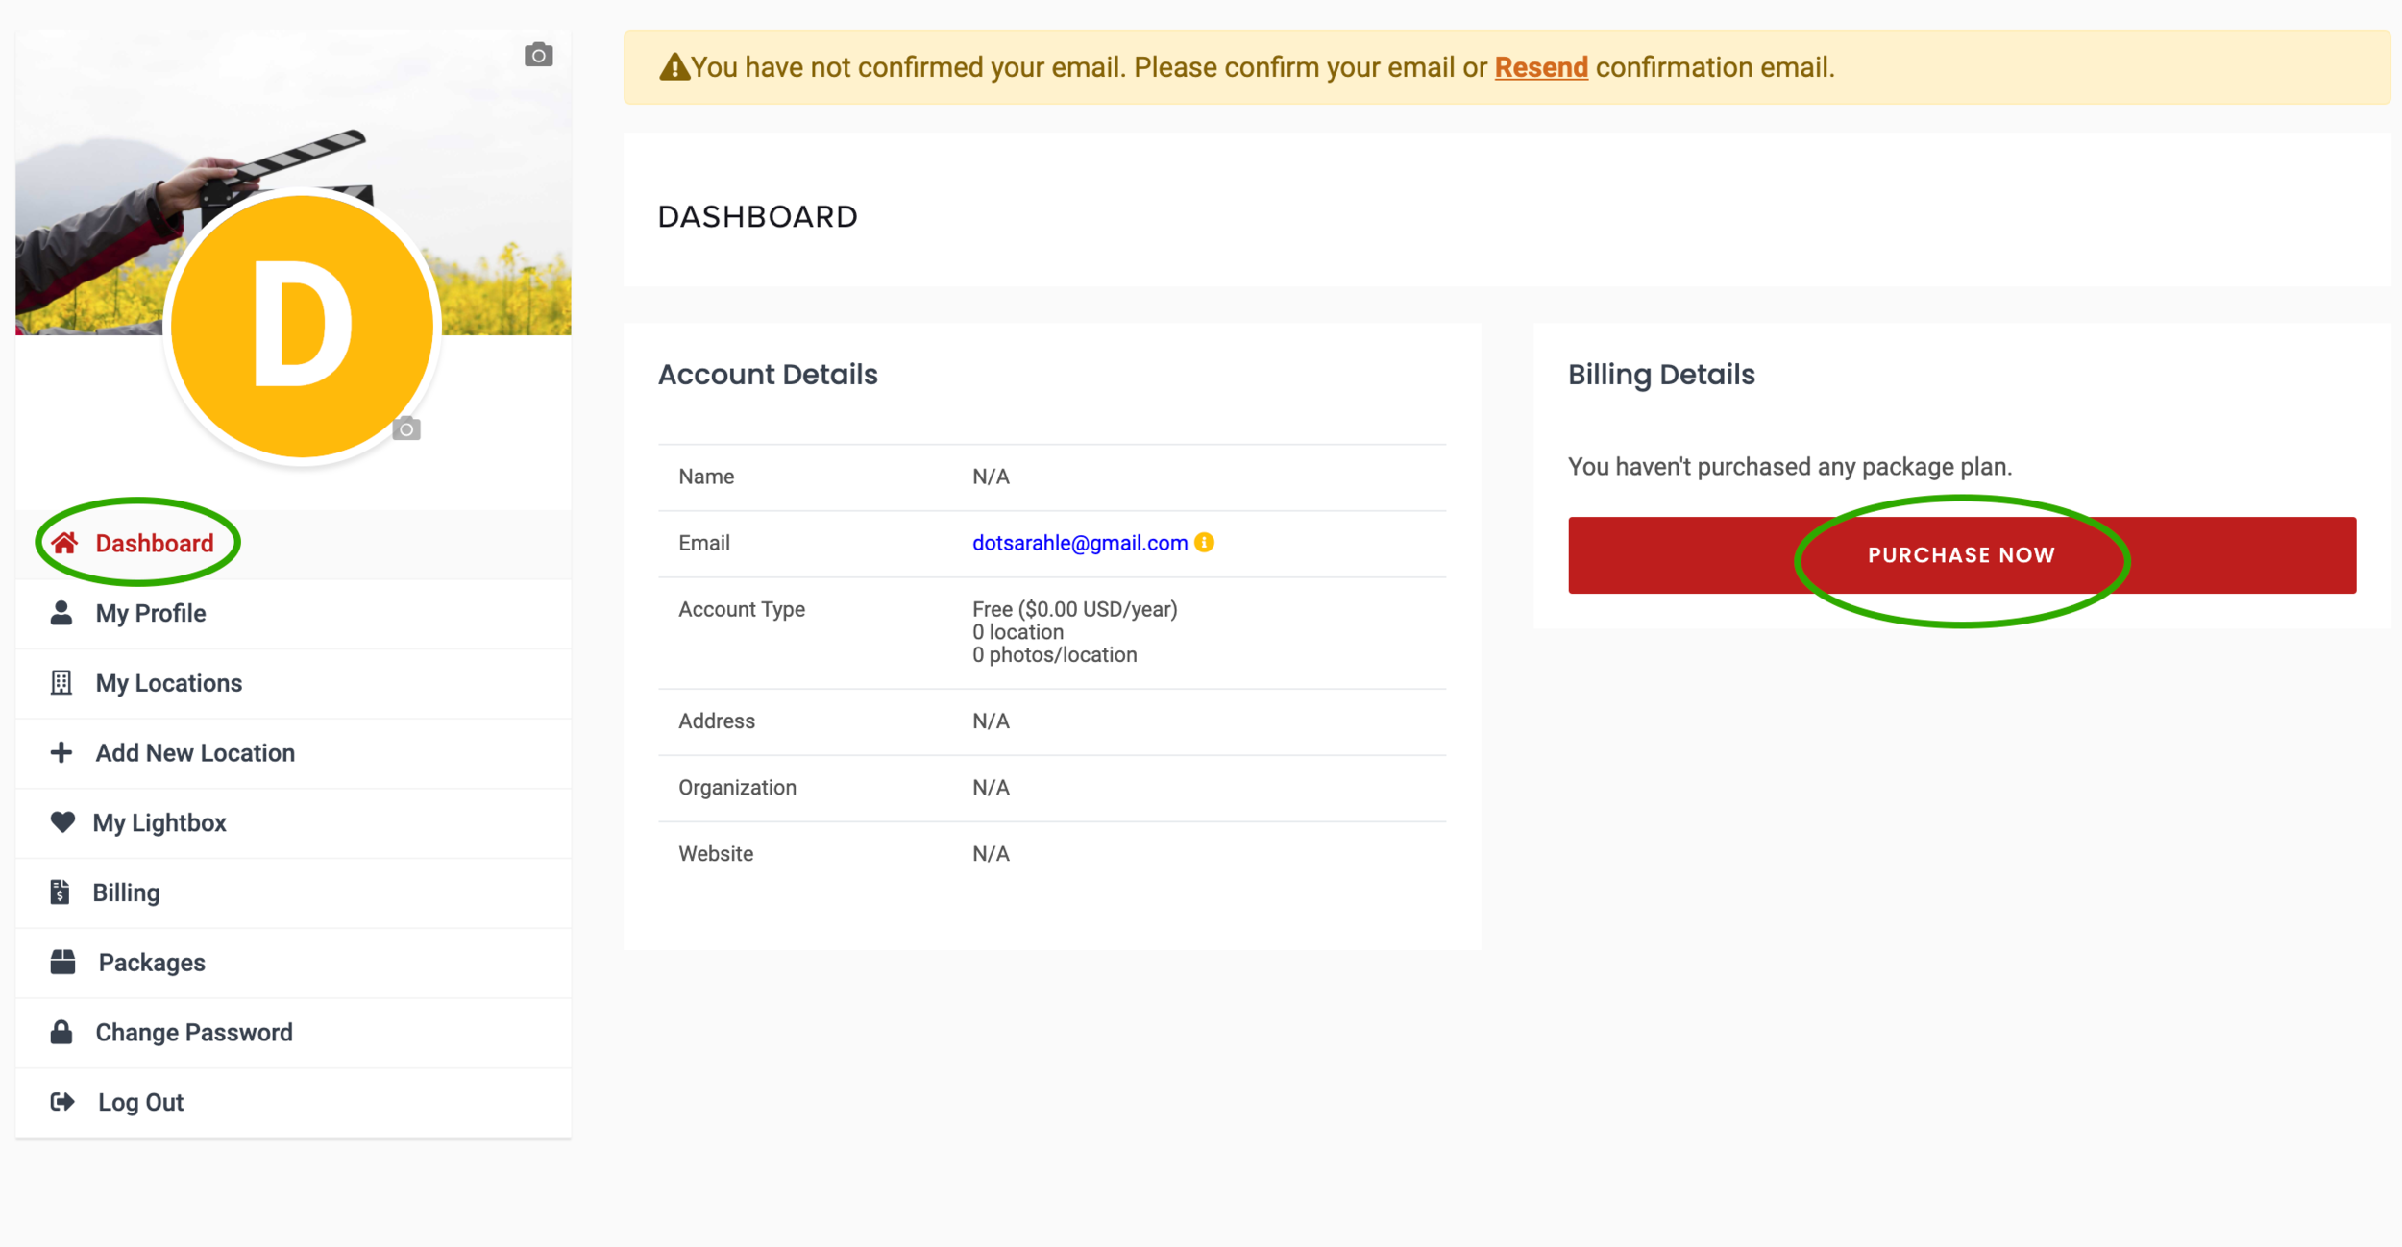Click the avatar camera upload icon

406,428
